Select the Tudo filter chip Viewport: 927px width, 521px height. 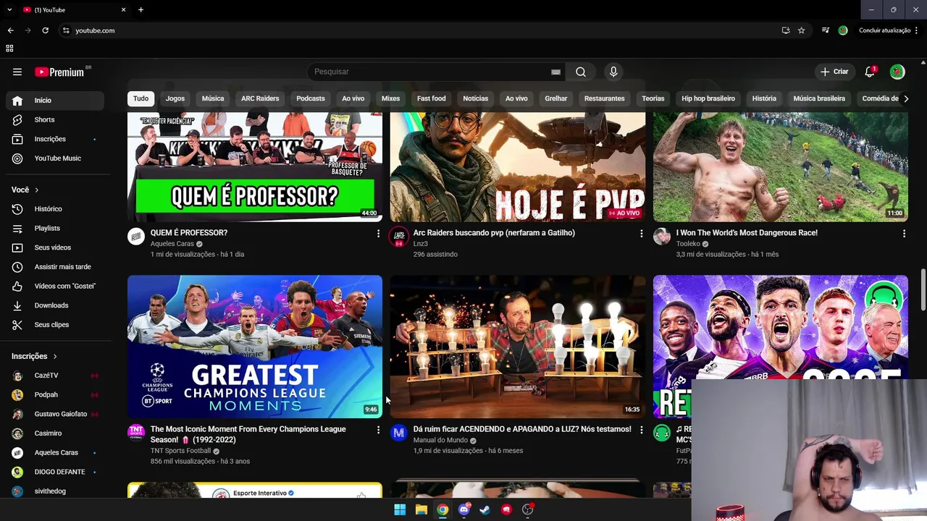coord(140,98)
